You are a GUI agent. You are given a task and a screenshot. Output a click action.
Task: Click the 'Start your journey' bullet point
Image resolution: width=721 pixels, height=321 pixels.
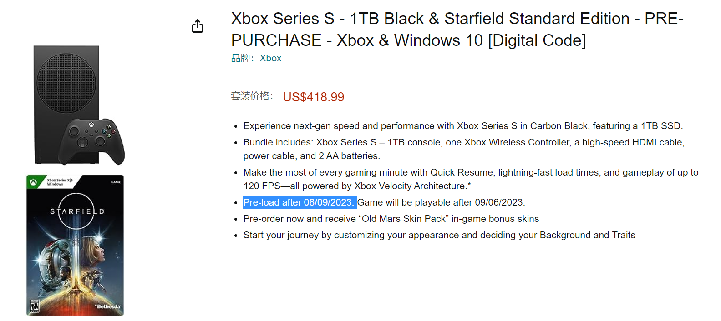coord(439,235)
